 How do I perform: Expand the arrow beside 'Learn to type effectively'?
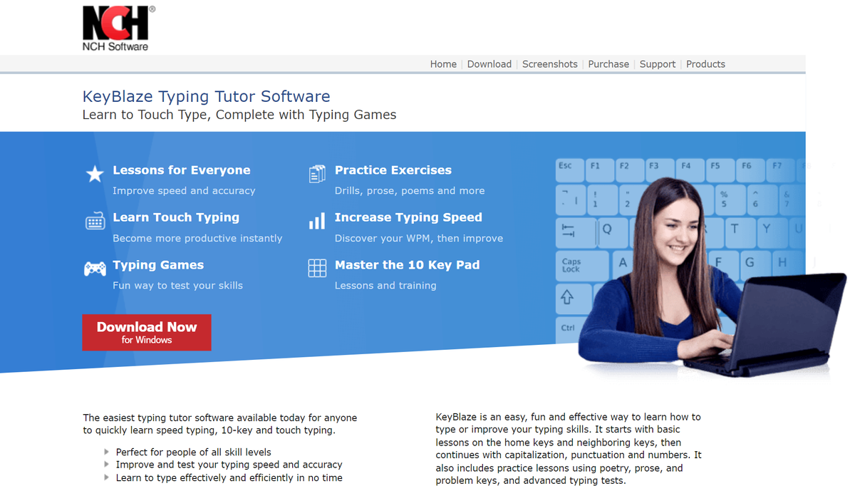coord(107,477)
